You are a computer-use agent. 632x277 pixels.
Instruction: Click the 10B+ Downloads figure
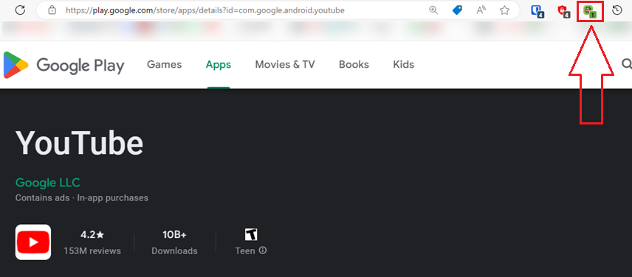174,234
